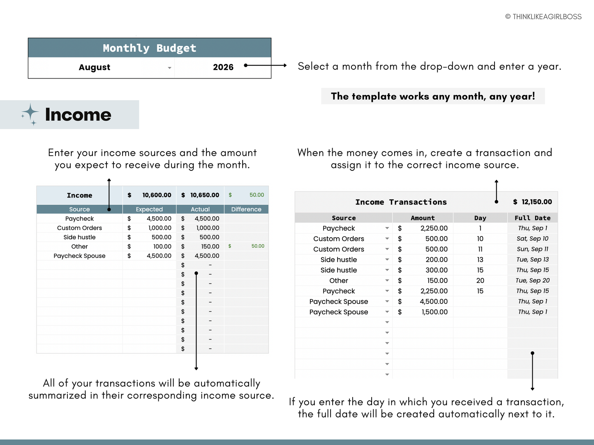Expand source dropdown for the Other transaction
The image size is (594, 445).
tap(387, 280)
